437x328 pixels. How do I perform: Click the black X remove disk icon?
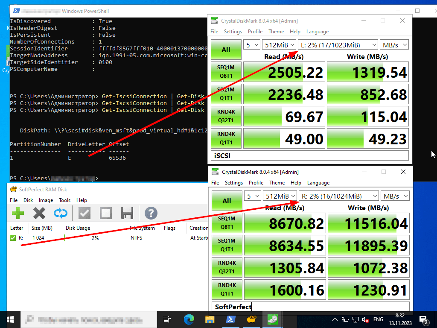coord(39,214)
